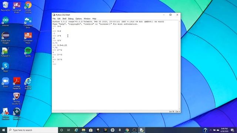Open the Connected Photo desktop shortcut

[17, 7]
